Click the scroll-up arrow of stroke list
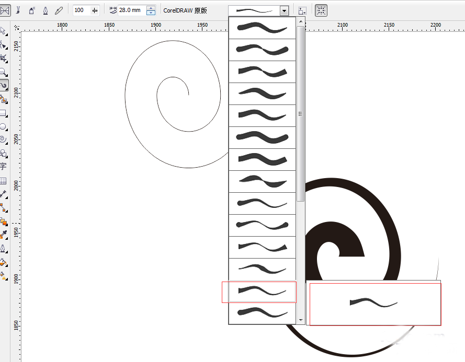The width and height of the screenshot is (465, 362). tap(301, 21)
